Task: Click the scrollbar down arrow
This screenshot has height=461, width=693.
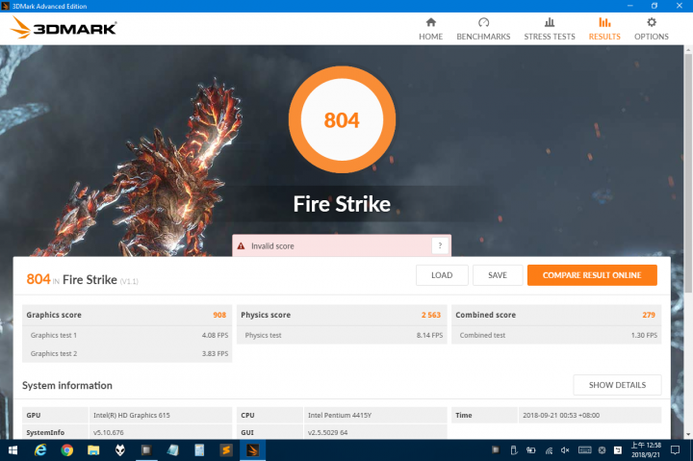Action: coord(688,434)
